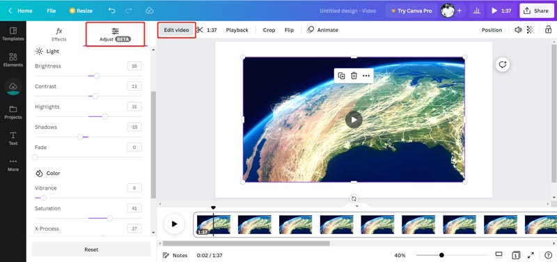Open the Projects folder panel
The width and height of the screenshot is (557, 262).
13,112
